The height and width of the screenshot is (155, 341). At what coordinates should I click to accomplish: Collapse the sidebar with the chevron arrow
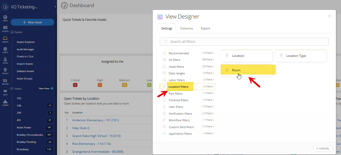55,7
